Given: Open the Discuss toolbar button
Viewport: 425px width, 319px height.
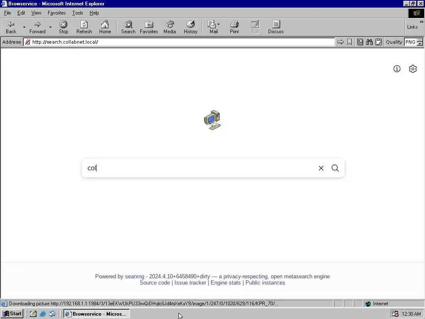Looking at the screenshot, I should [x=276, y=27].
